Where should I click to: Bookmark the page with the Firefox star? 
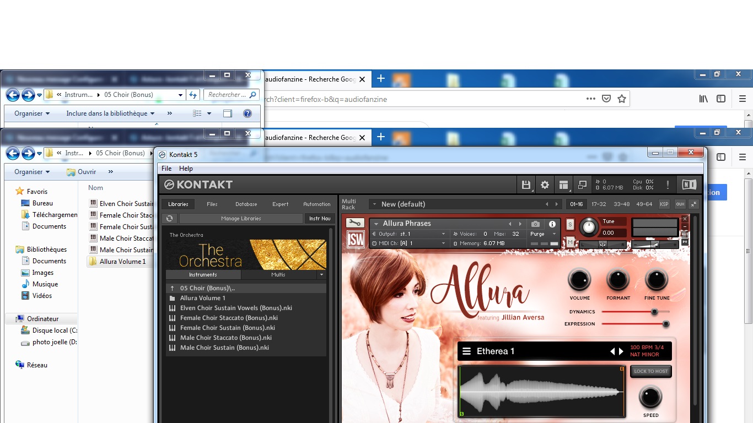pyautogui.click(x=622, y=99)
